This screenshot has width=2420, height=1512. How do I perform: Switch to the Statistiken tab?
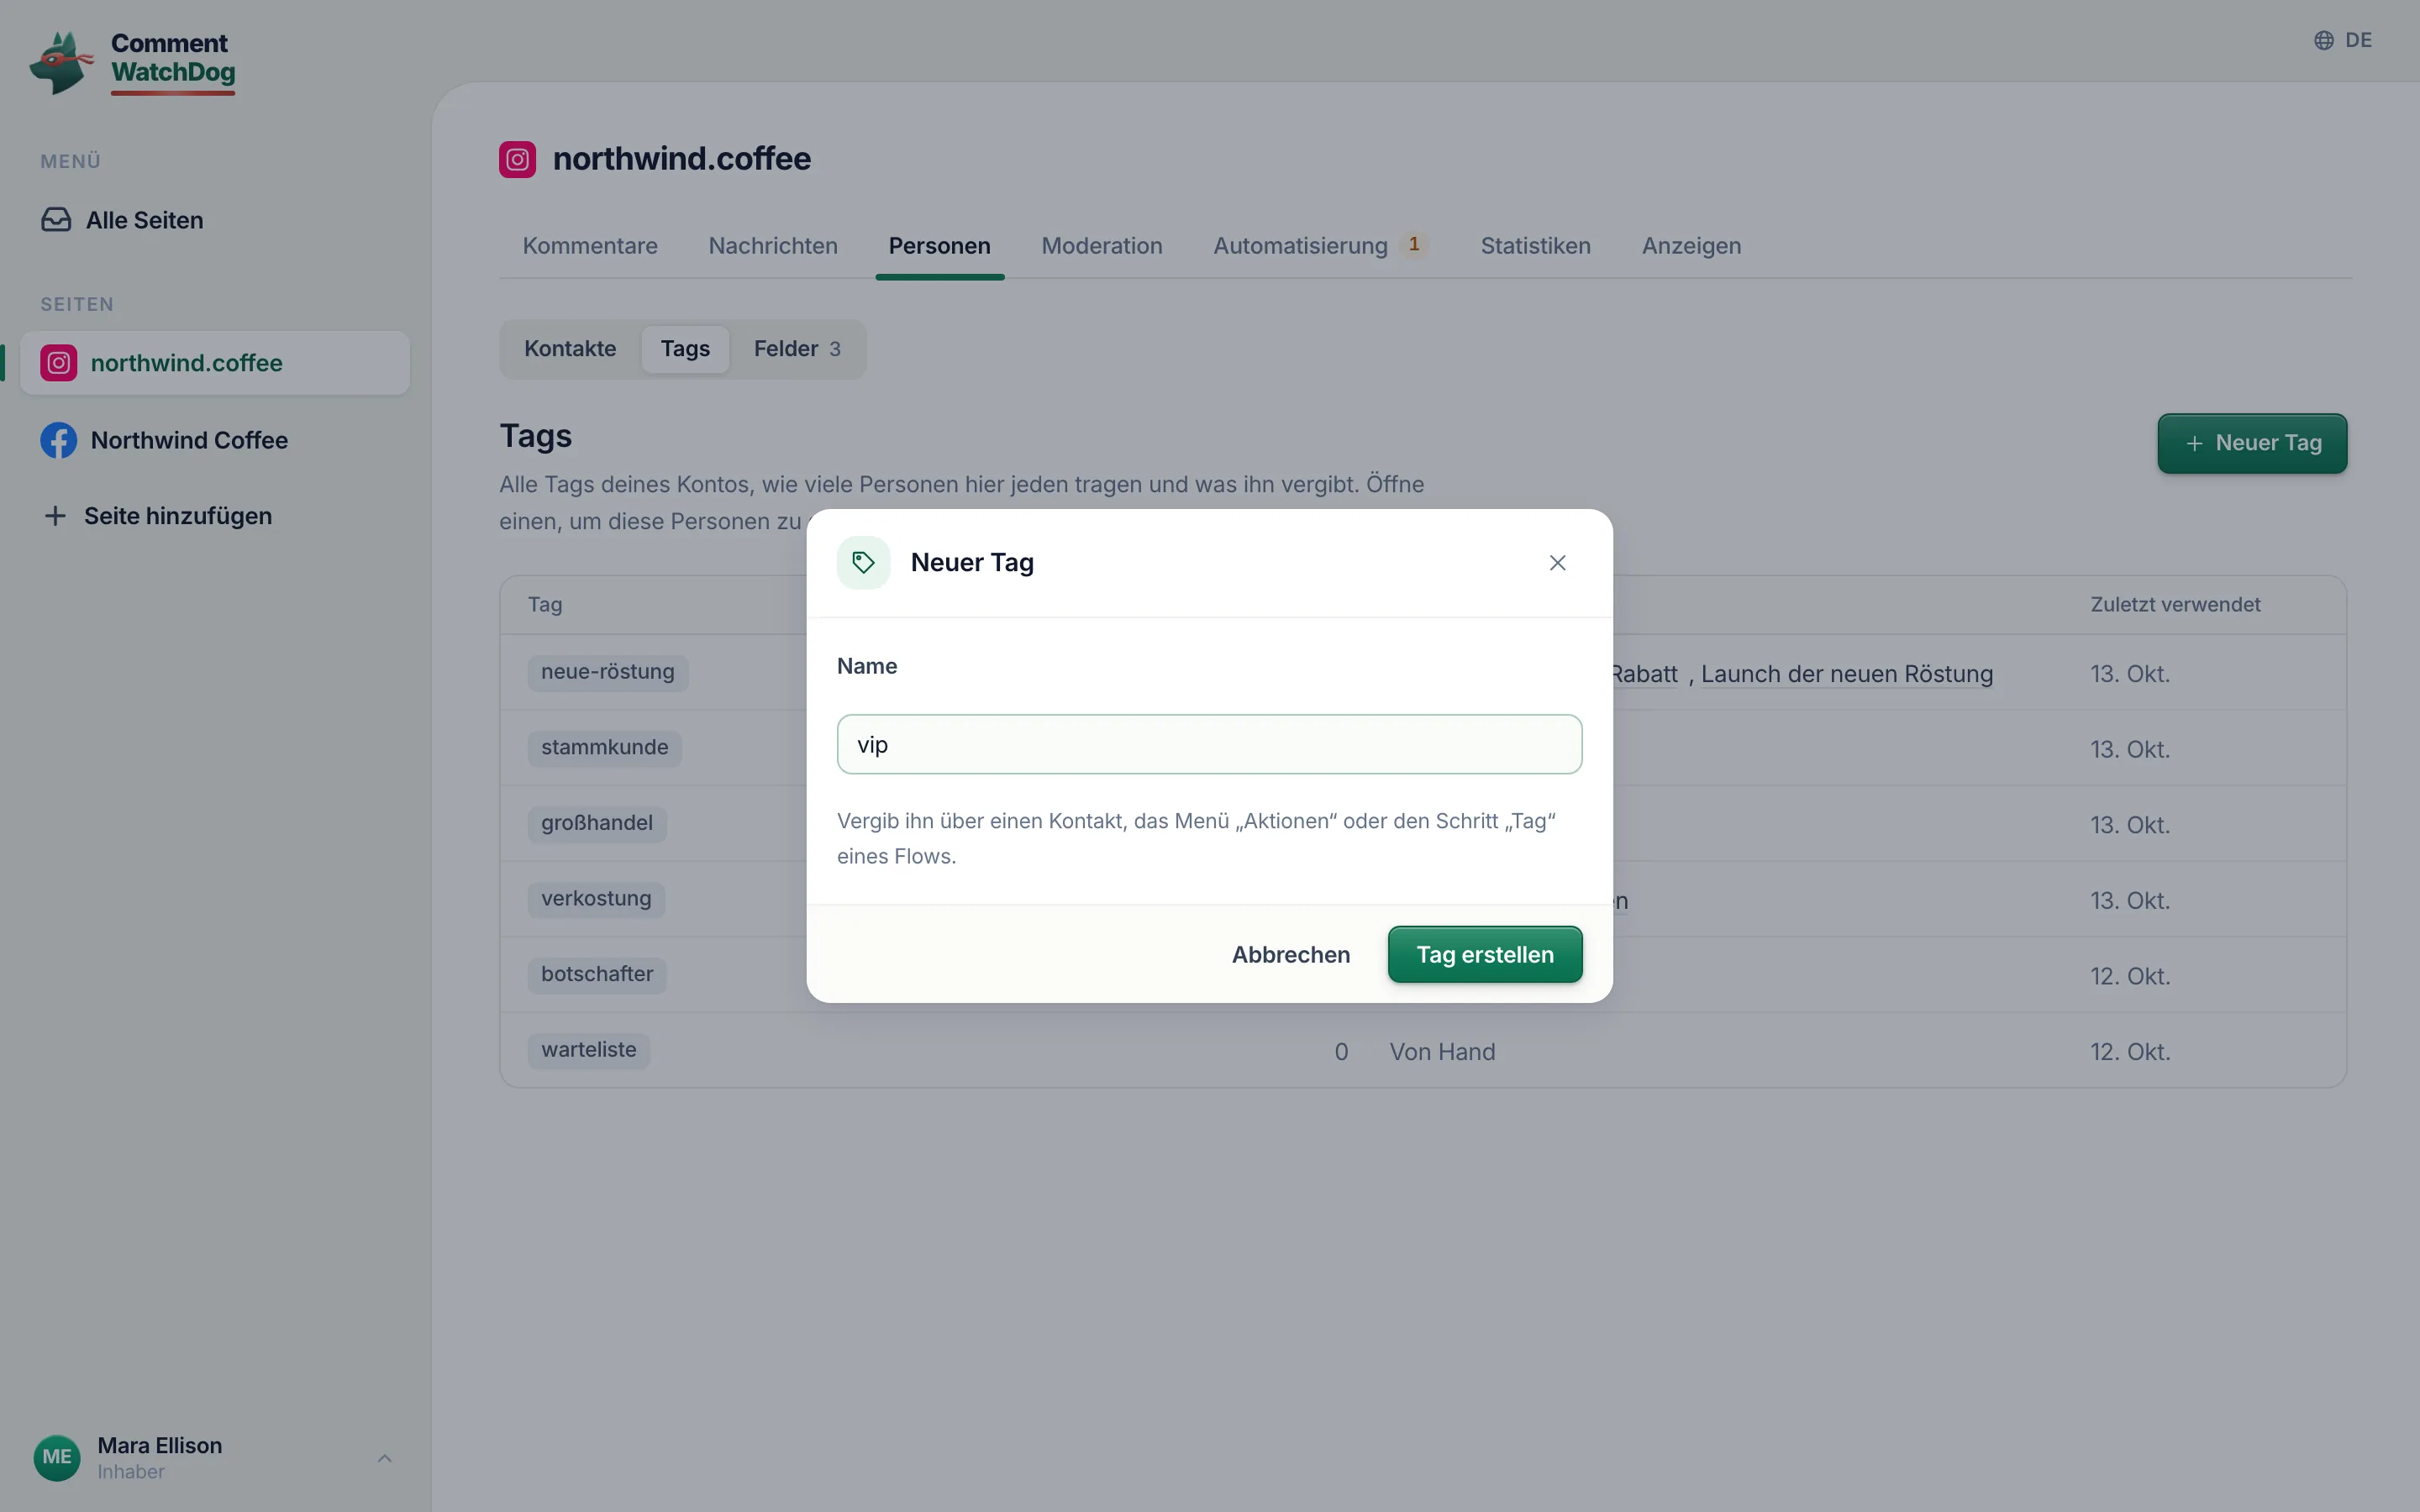(x=1535, y=246)
